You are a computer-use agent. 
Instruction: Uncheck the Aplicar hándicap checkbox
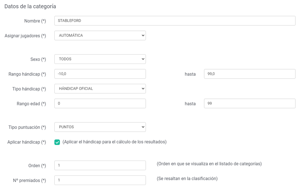pos(57,142)
